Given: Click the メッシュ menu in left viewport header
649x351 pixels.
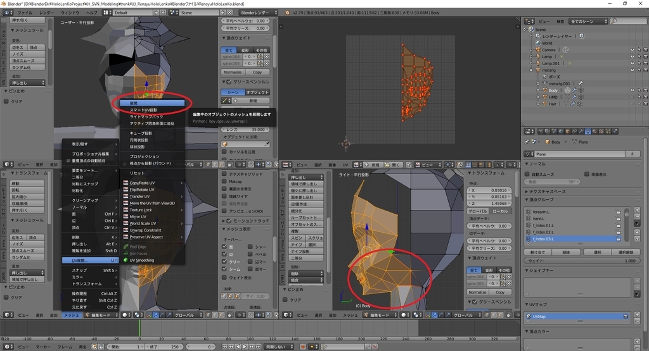Looking at the screenshot, I should [71, 315].
